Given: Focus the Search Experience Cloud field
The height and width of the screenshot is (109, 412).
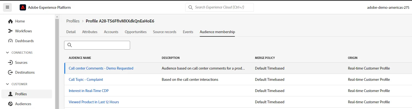Looking at the screenshot, I should tap(219, 7).
